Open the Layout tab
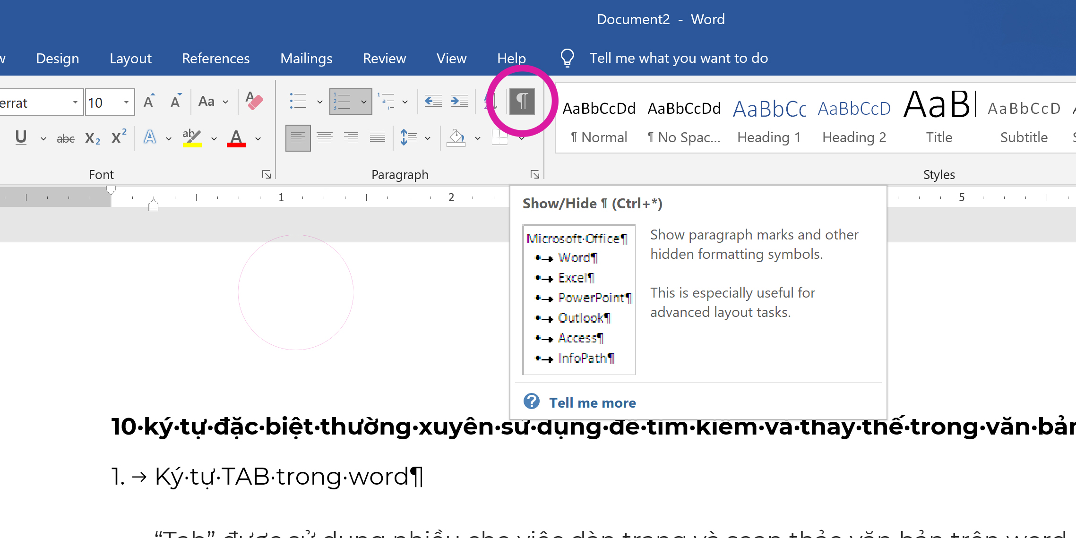The height and width of the screenshot is (538, 1076). coord(130,58)
